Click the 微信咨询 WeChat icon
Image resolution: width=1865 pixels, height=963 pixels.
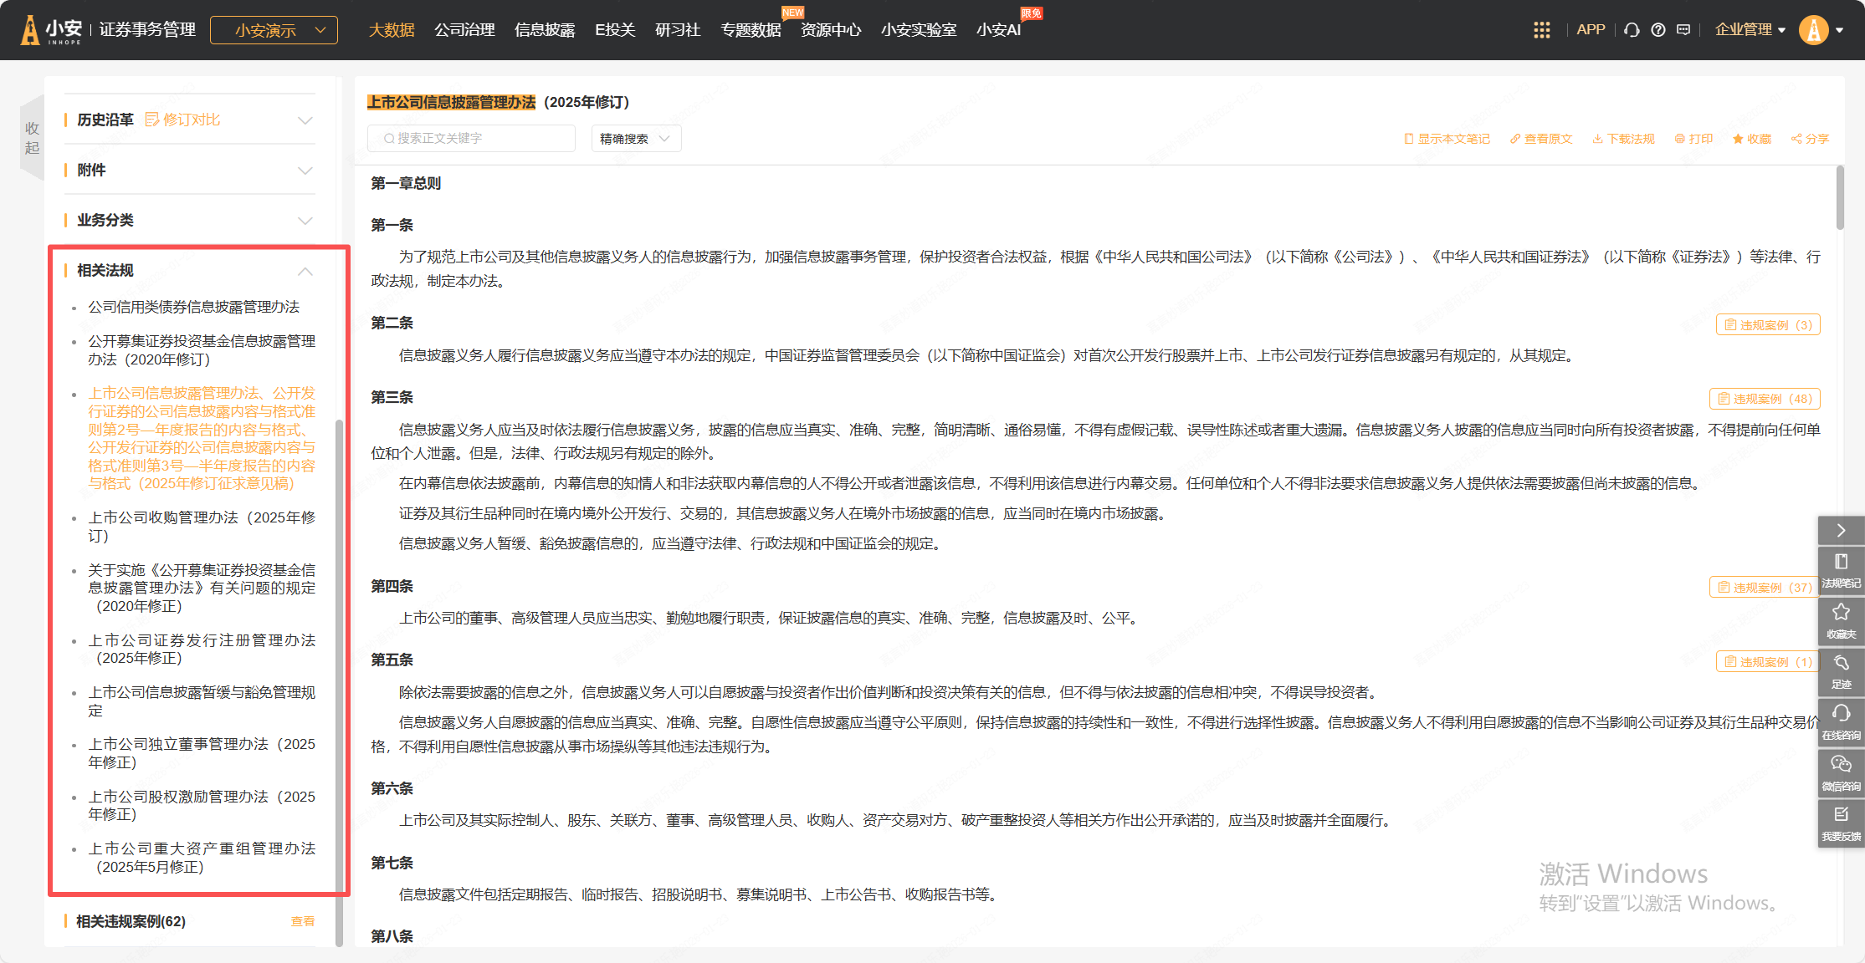tap(1841, 772)
